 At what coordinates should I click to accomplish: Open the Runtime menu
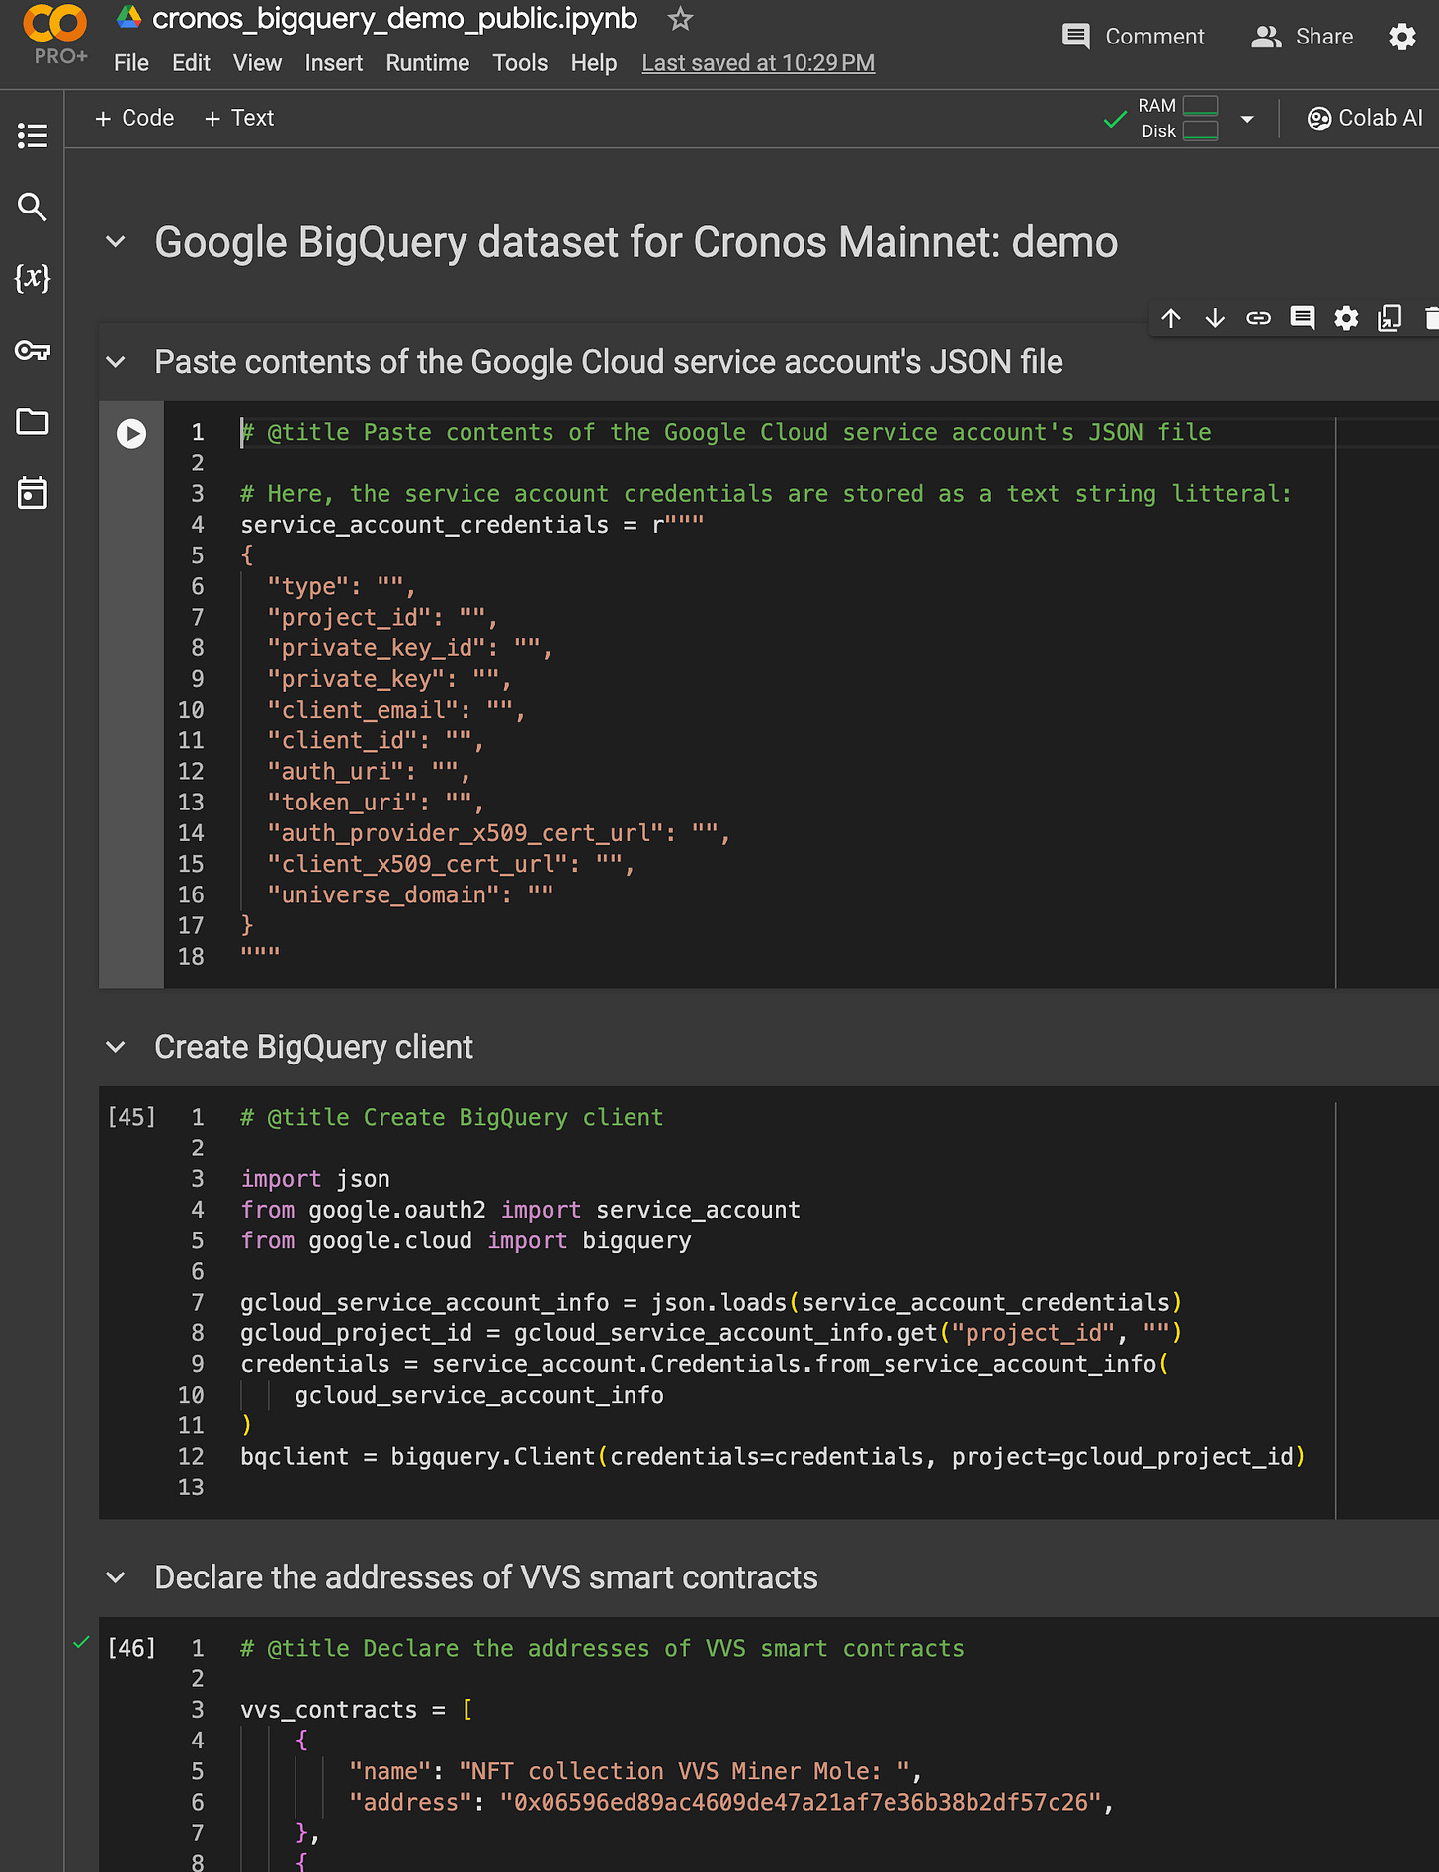[x=428, y=63]
